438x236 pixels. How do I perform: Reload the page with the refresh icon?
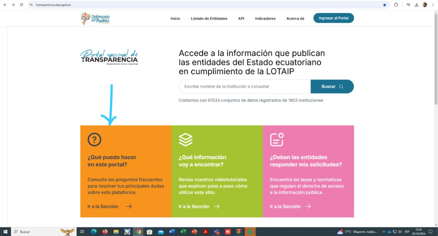tap(21, 5)
